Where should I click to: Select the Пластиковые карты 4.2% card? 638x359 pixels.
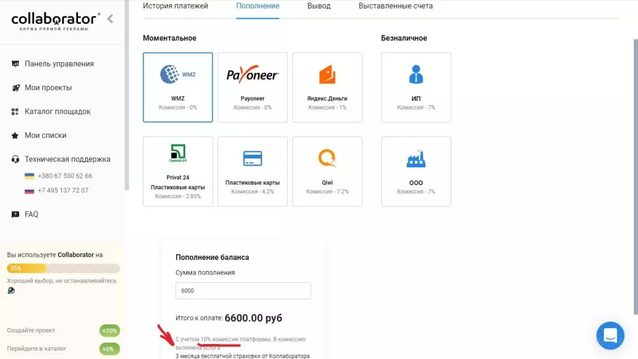pos(253,172)
